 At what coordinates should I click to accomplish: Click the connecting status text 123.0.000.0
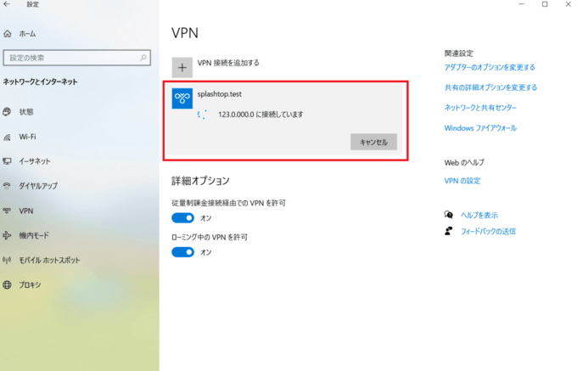coord(260,115)
